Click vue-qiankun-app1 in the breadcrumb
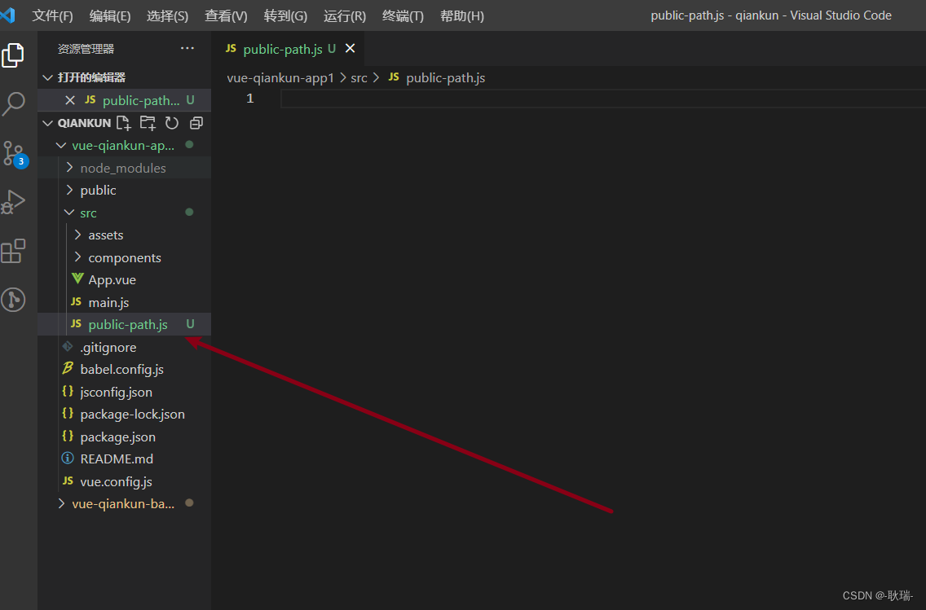Screen dimensions: 926x610 pos(280,78)
